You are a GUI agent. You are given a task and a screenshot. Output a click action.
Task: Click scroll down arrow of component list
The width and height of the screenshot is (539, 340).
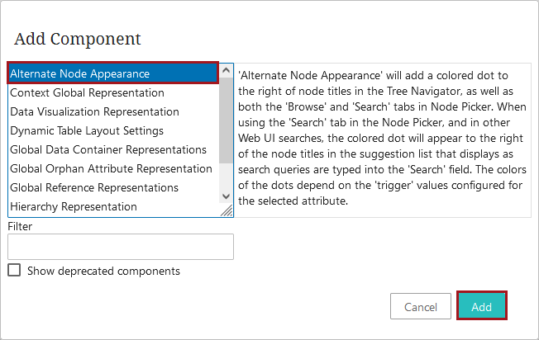coord(226,196)
